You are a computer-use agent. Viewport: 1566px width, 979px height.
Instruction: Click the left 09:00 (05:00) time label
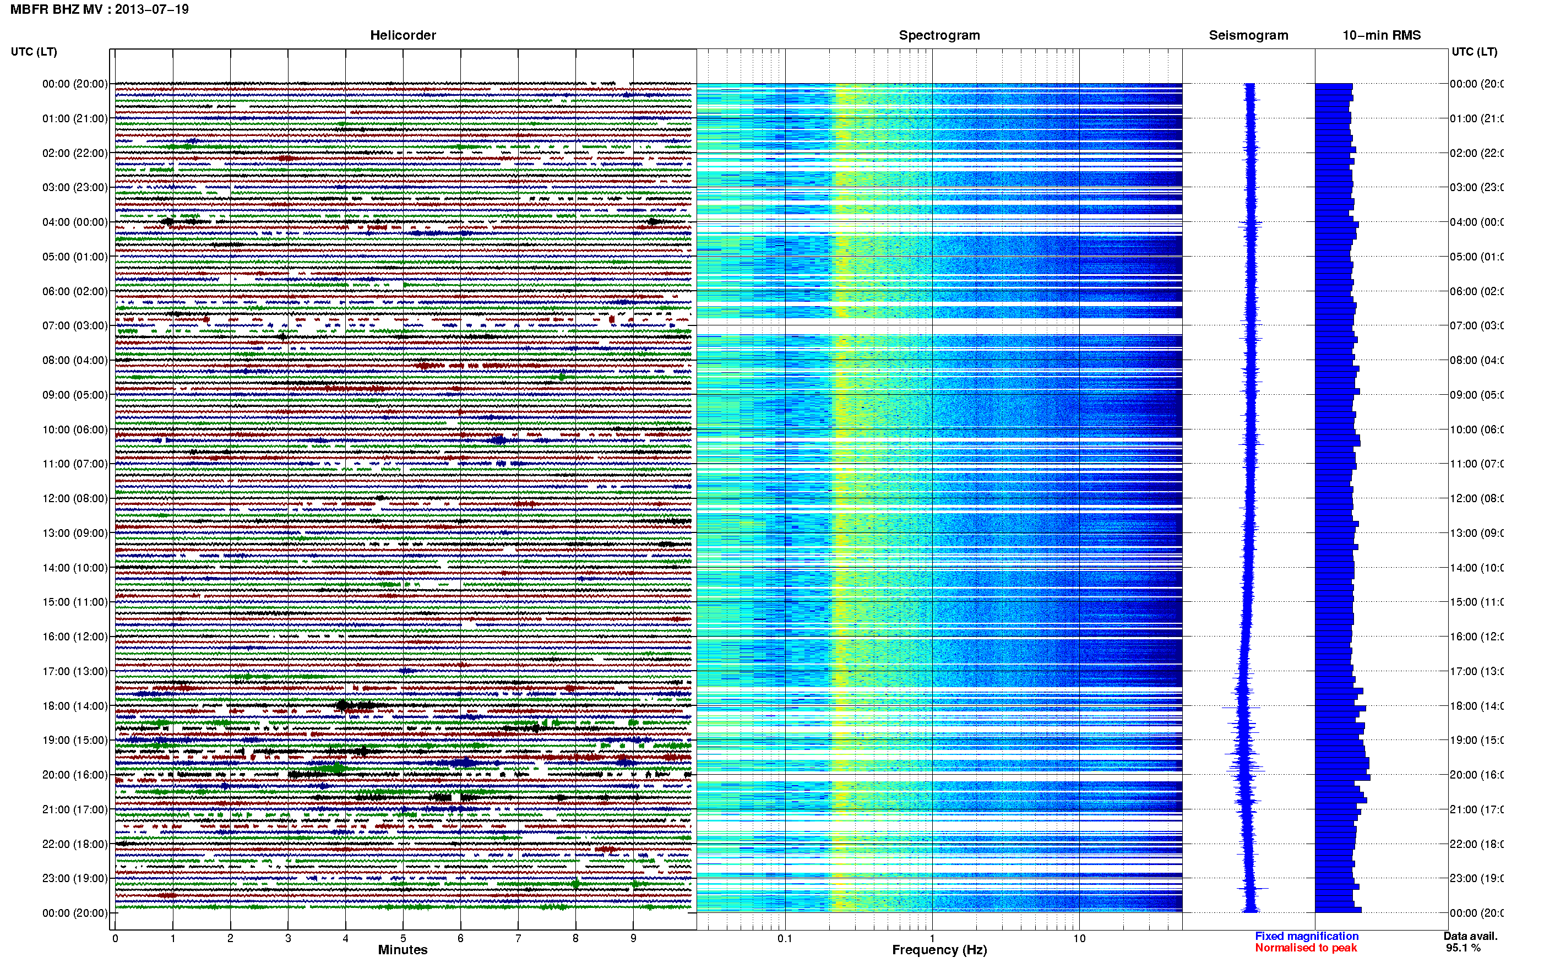coord(75,395)
